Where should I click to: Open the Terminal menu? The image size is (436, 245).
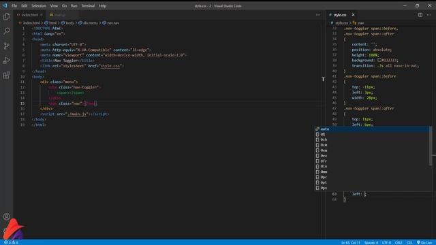tap(88, 5)
